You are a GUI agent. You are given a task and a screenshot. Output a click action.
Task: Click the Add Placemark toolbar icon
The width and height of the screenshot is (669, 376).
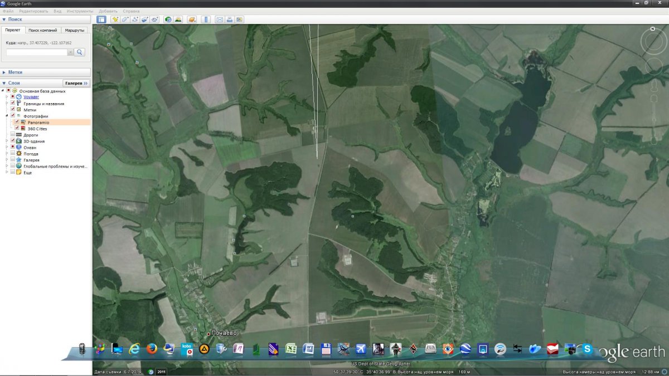click(115, 19)
